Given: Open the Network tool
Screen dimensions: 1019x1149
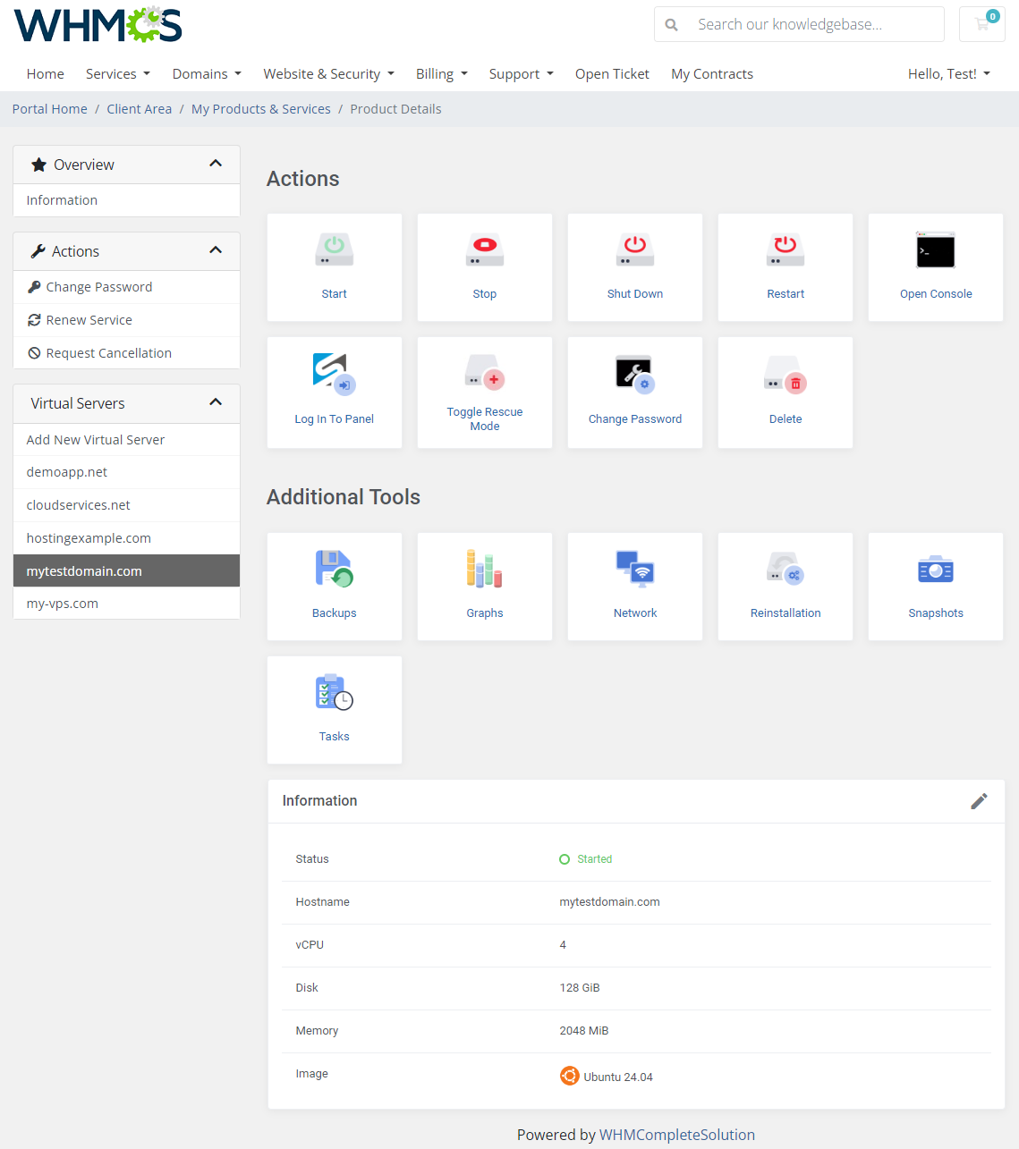Looking at the screenshot, I should [x=634, y=586].
